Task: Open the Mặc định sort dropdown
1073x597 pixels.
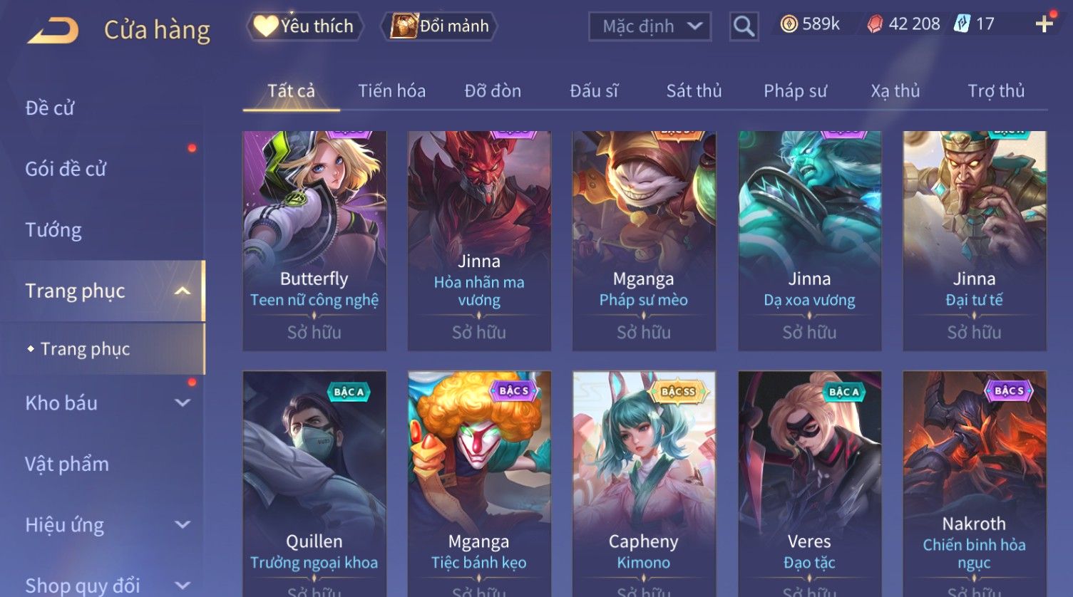Action: pos(650,27)
